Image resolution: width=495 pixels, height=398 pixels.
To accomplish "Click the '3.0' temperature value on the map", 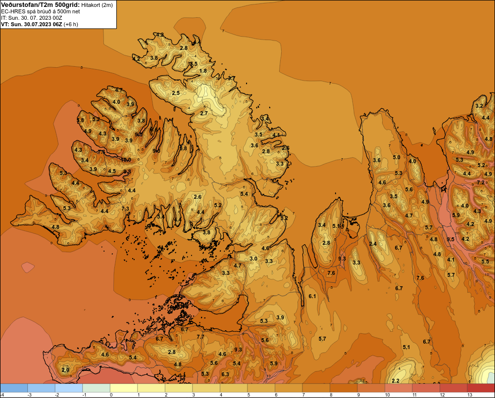I will coord(253,259).
